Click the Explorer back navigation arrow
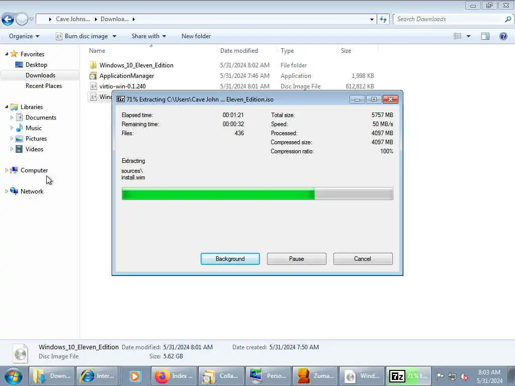Screen dimensions: 515x386 (x=8, y=20)
